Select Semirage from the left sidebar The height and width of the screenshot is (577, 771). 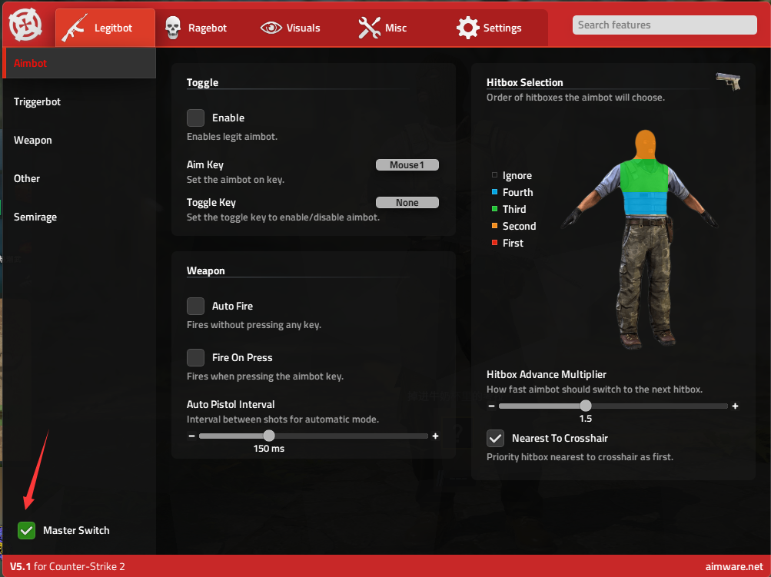(35, 217)
